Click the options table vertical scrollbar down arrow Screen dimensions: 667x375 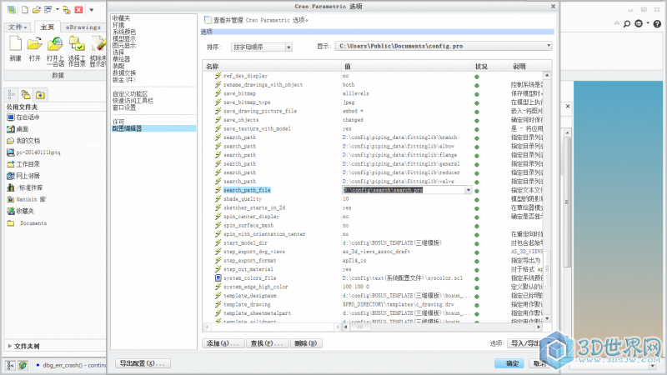547,318
